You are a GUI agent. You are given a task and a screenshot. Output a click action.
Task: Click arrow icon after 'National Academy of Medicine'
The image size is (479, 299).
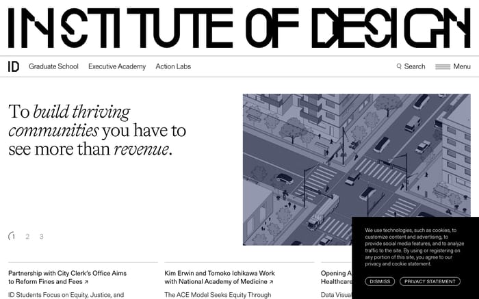[271, 282]
